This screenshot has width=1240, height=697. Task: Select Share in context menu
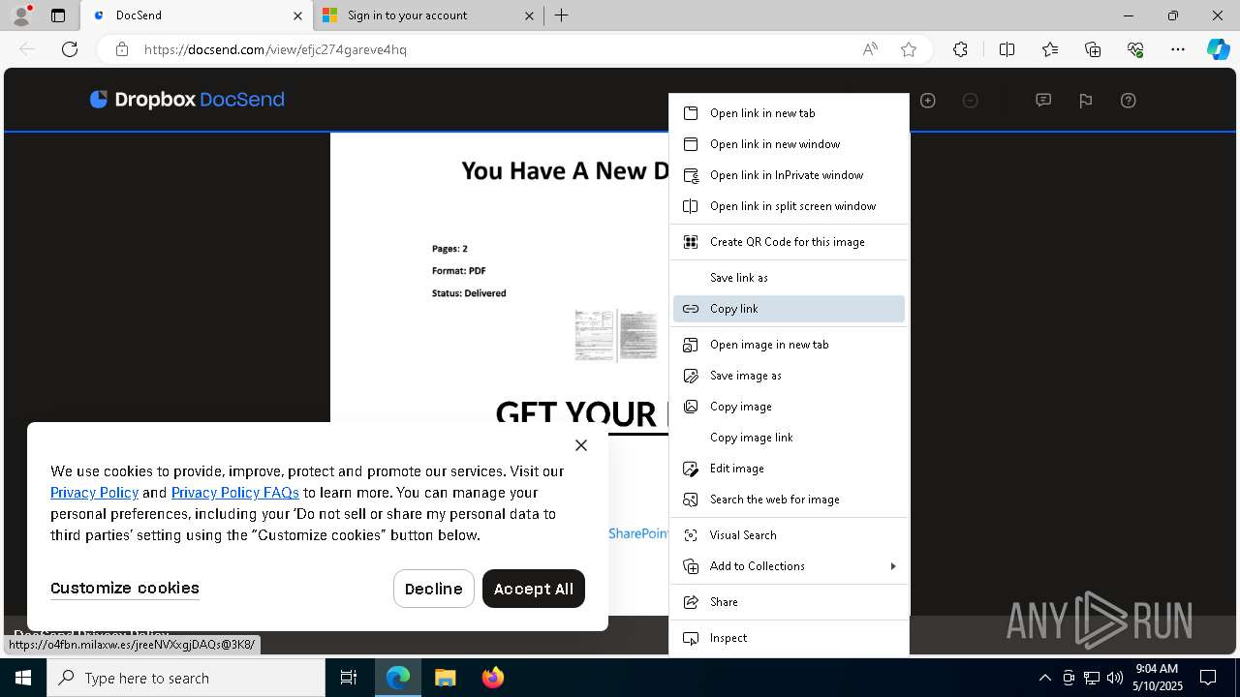(x=789, y=602)
